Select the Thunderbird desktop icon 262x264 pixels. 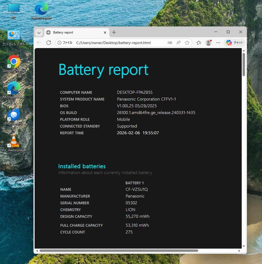[x=14, y=115]
